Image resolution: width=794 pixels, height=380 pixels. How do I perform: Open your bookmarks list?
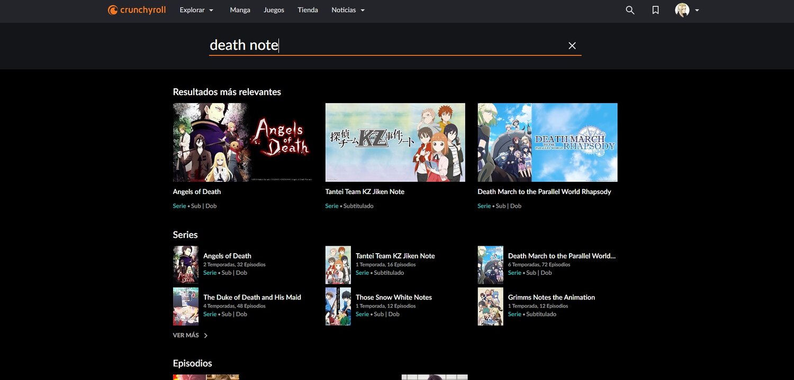[x=655, y=10]
